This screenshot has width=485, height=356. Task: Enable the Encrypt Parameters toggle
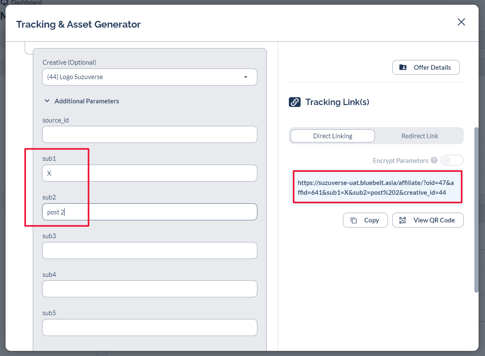coord(451,160)
